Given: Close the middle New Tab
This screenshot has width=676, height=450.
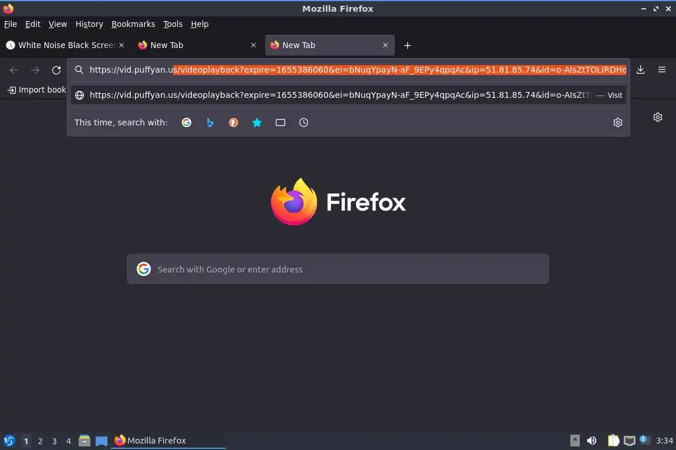Looking at the screenshot, I should click(253, 45).
